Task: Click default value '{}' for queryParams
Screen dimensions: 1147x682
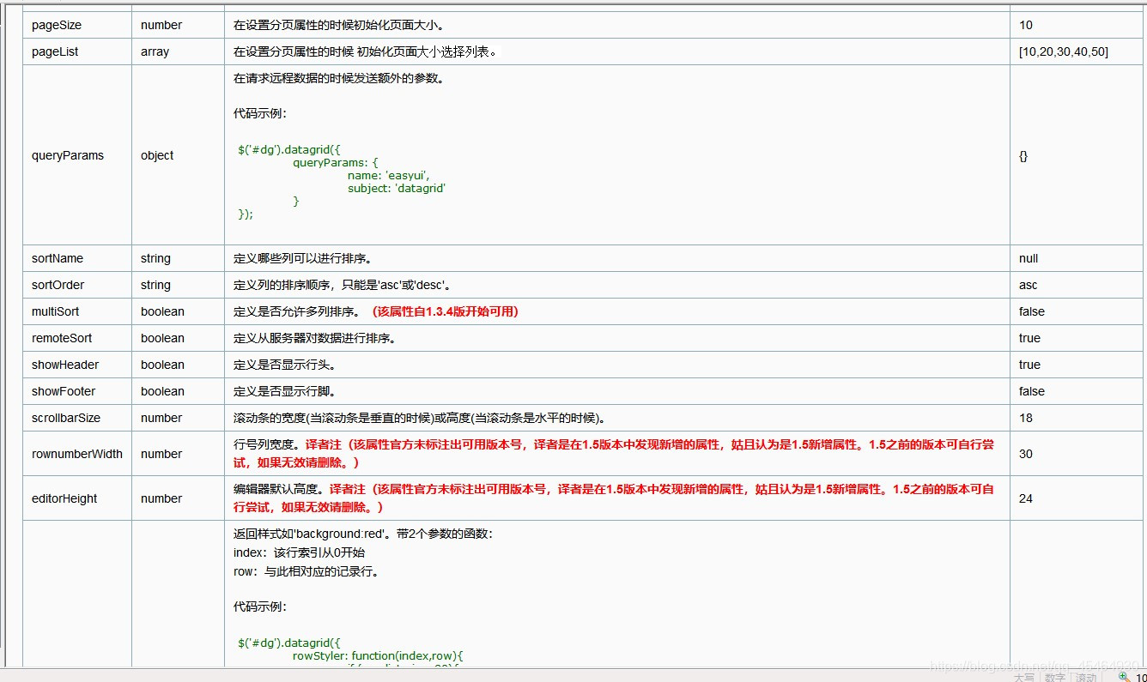Action: tap(1023, 155)
